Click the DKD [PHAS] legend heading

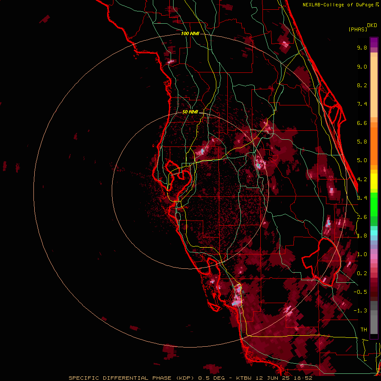tap(363, 28)
